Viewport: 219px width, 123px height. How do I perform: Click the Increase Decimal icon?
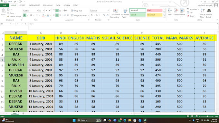[104, 15]
